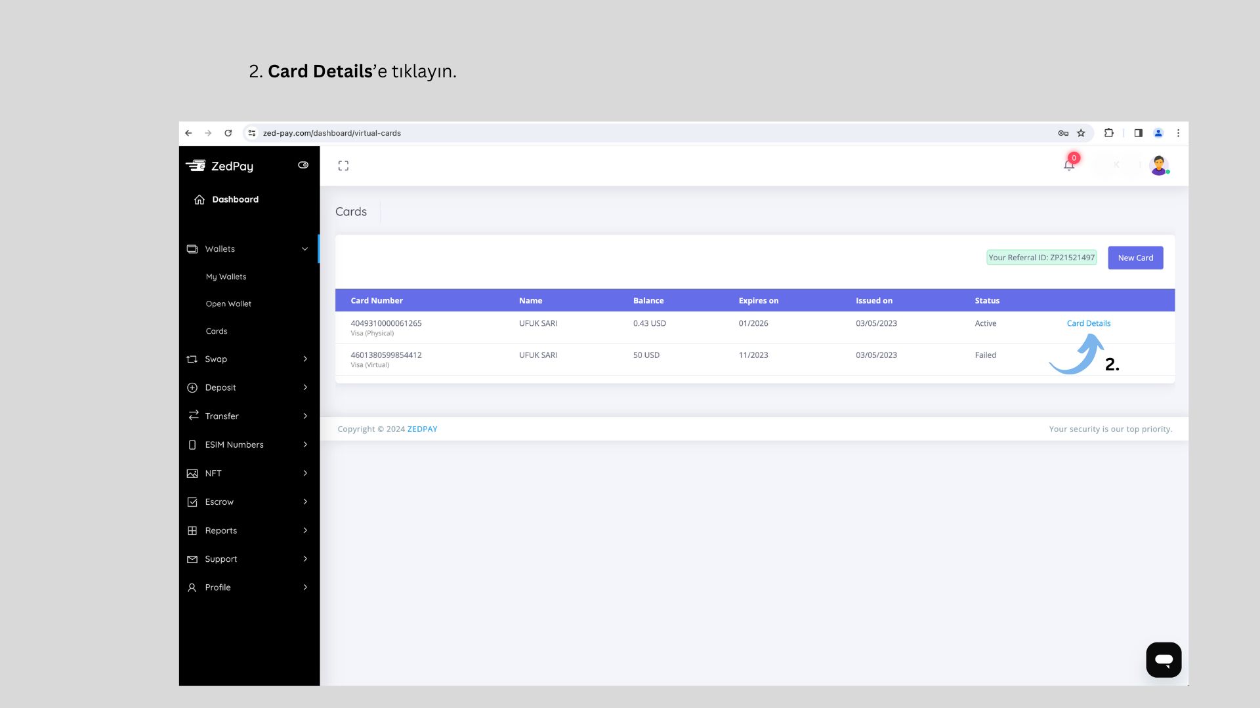
Task: Click the Expires on column header
Action: pyautogui.click(x=759, y=301)
